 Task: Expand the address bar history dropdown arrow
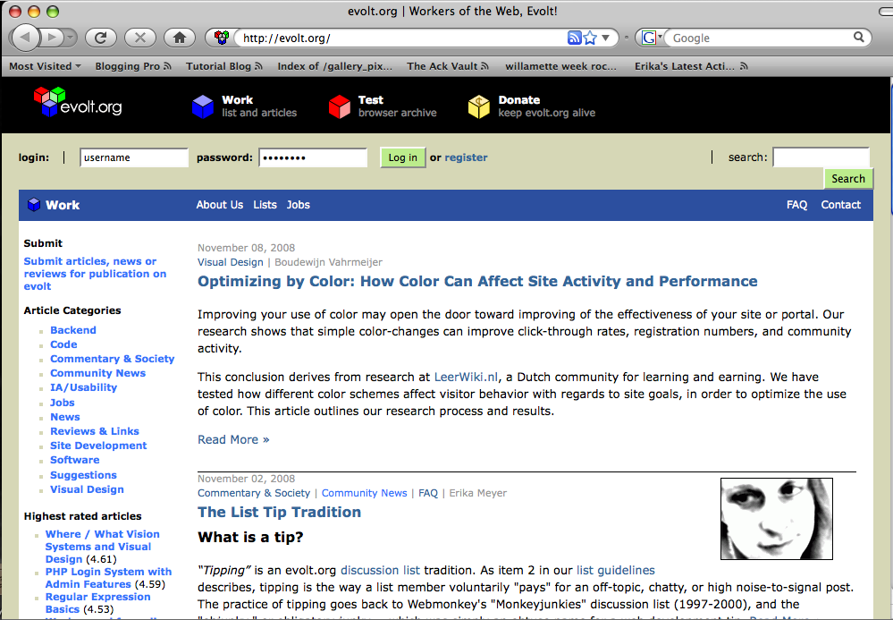pos(606,38)
